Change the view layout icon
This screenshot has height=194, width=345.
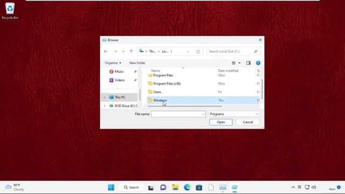[x=233, y=63]
